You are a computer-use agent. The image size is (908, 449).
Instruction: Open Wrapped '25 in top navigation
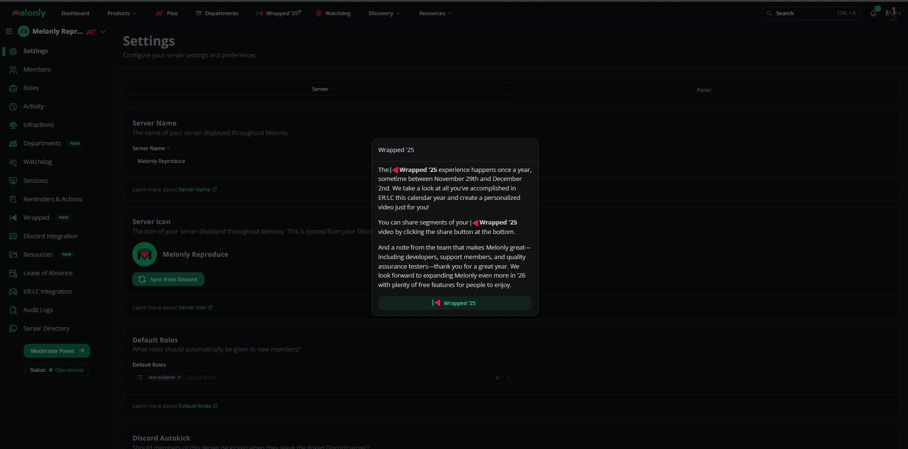click(x=279, y=13)
